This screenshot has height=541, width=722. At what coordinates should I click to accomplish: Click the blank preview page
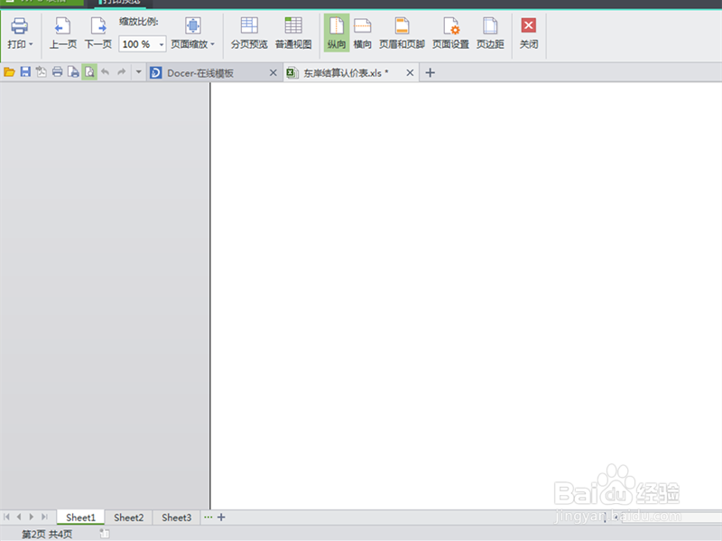click(466, 296)
